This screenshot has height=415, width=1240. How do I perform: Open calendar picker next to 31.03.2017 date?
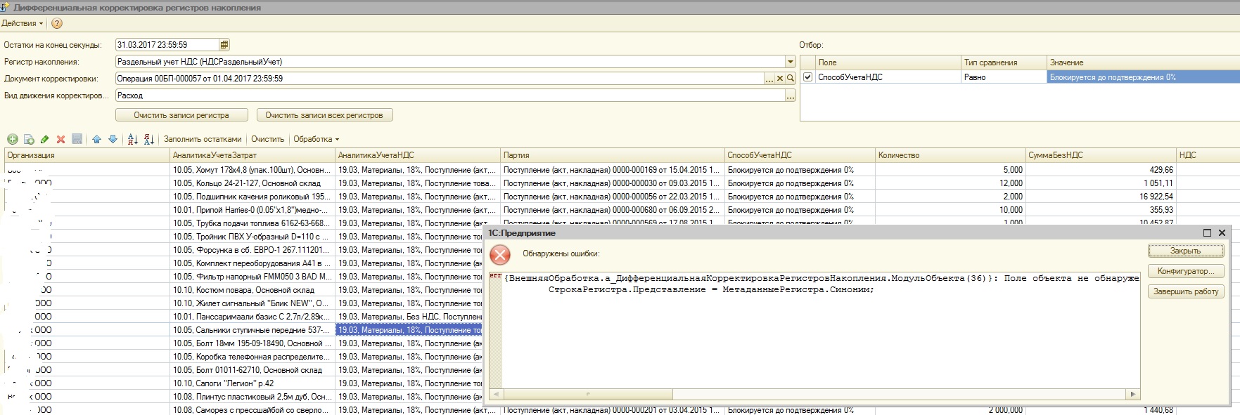point(224,44)
